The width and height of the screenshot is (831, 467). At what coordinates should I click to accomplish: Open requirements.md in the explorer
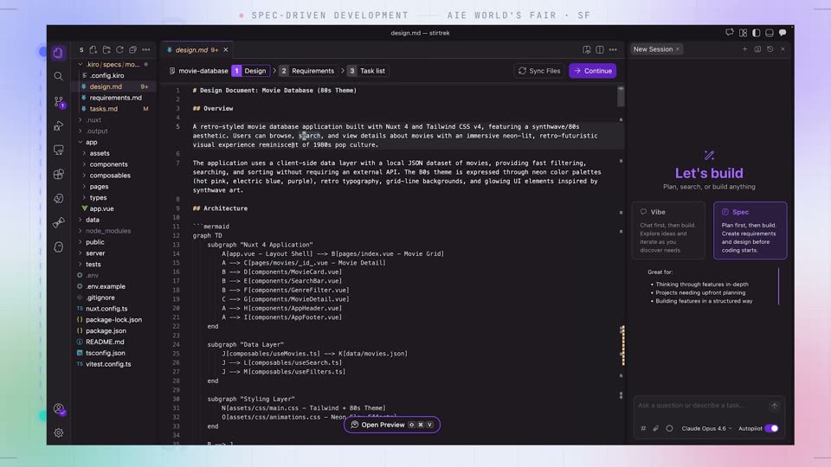point(115,98)
